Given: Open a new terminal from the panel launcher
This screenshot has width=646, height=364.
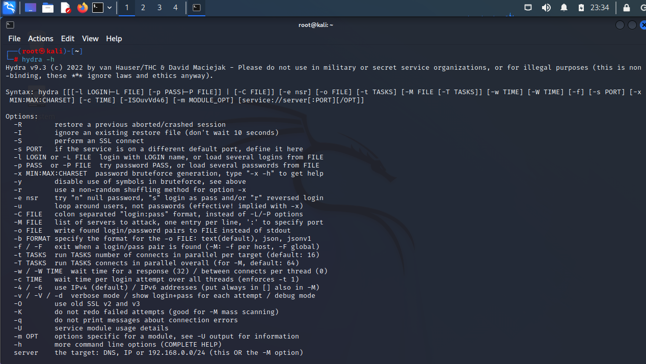Looking at the screenshot, I should pyautogui.click(x=98, y=8).
